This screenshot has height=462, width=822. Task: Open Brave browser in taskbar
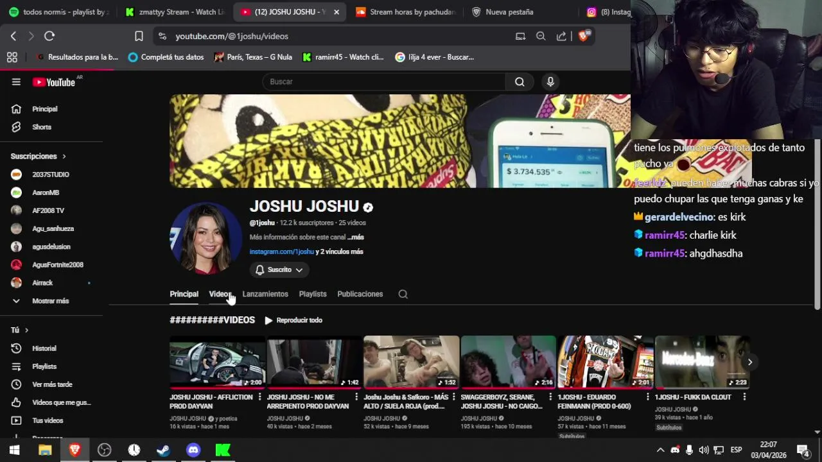[74, 450]
